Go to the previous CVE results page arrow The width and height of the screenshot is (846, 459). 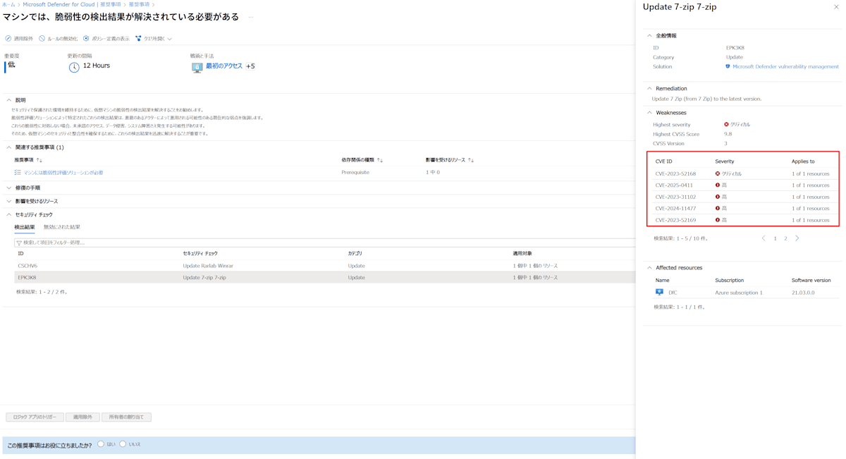[x=764, y=238]
